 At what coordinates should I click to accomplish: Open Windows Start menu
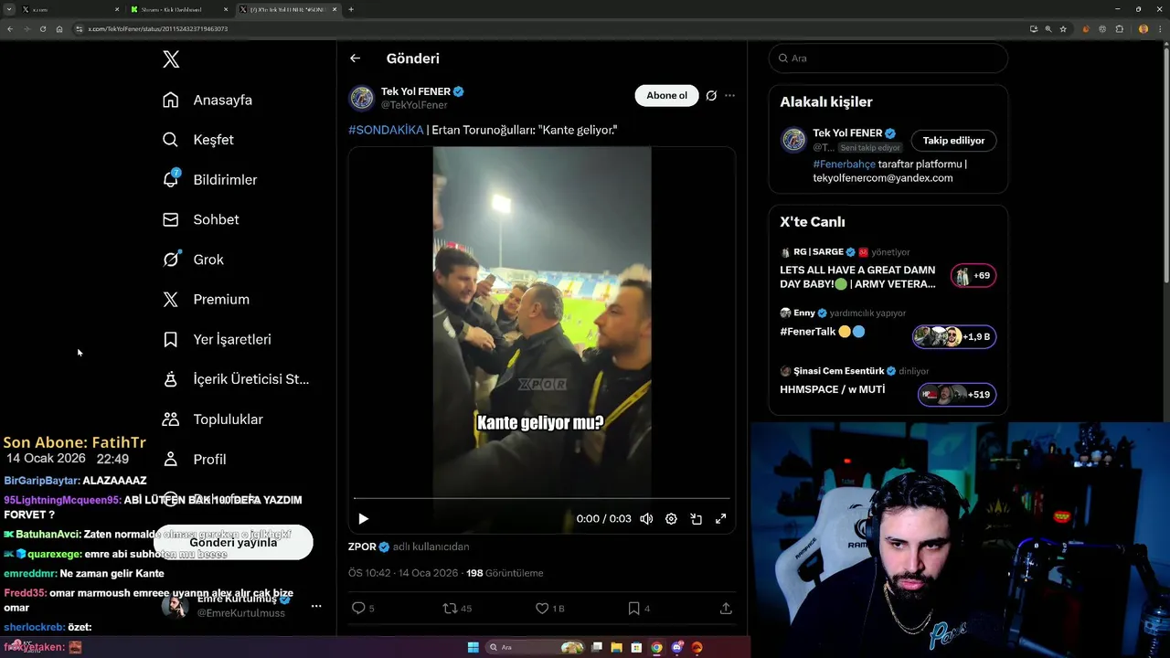[473, 647]
